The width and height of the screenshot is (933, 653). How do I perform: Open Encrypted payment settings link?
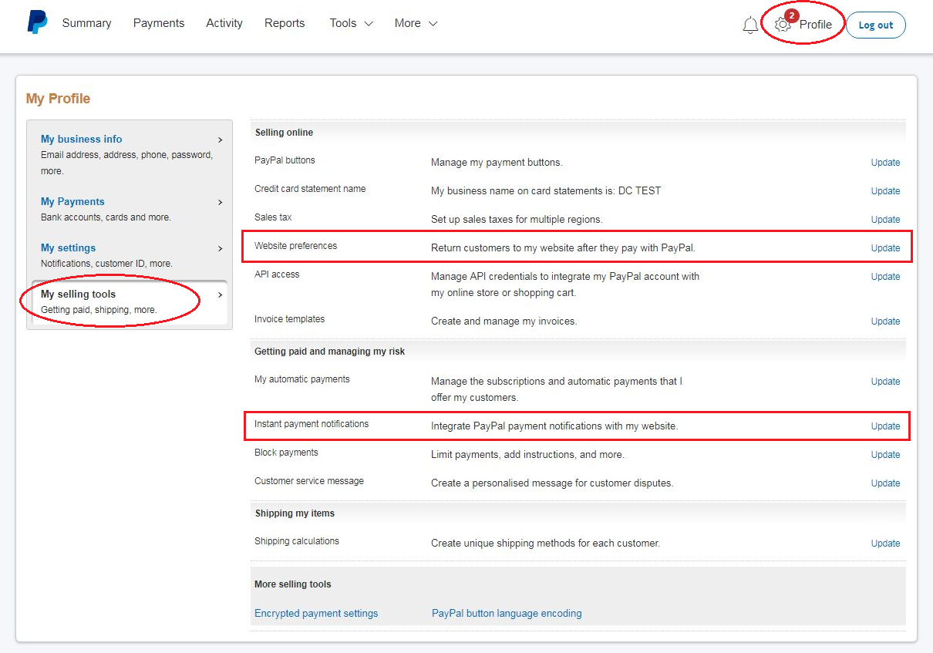(316, 614)
